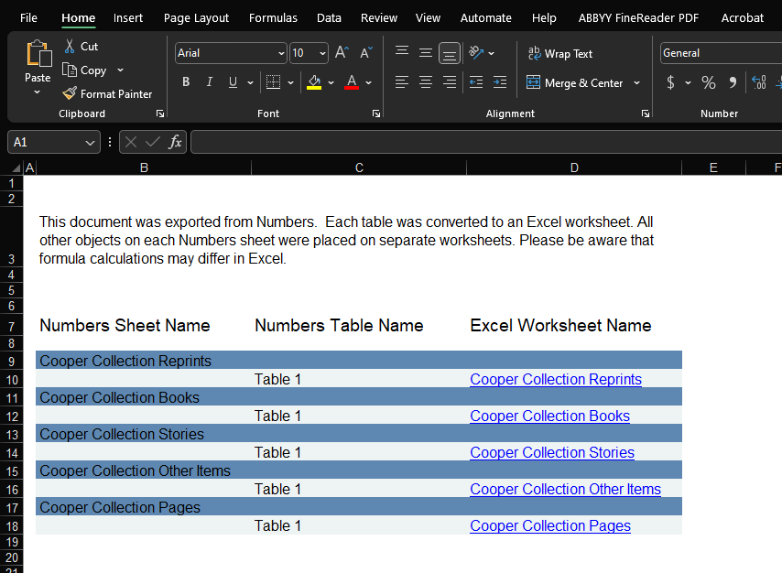
Task: Click the Increase Font Size icon
Action: coord(342,53)
